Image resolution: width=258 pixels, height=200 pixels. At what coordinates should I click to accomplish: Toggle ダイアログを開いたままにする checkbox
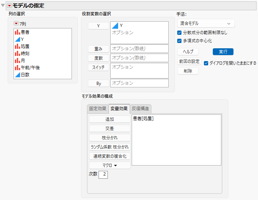point(206,63)
